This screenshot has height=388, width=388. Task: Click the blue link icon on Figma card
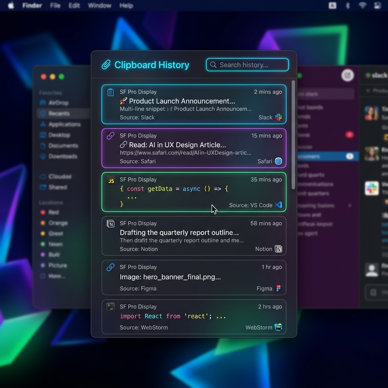(111, 267)
